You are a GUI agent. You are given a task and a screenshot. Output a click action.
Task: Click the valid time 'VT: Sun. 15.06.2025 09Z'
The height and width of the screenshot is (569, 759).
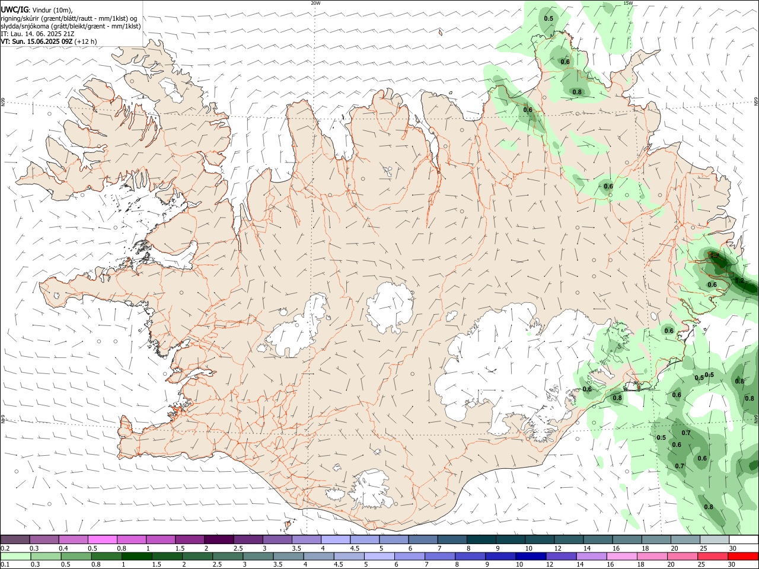pyautogui.click(x=37, y=41)
